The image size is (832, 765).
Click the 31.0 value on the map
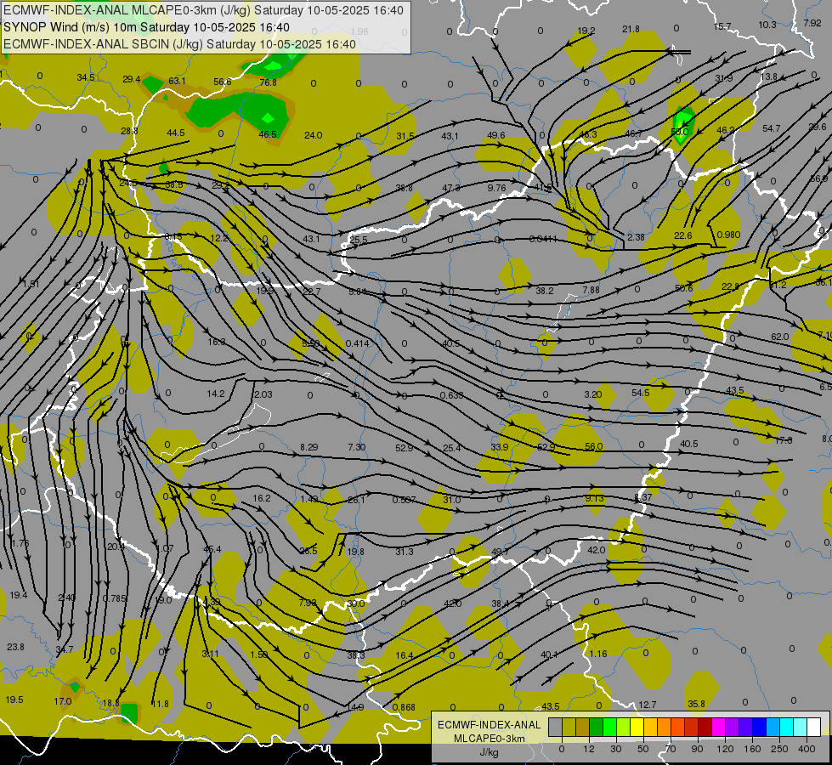[452, 500]
